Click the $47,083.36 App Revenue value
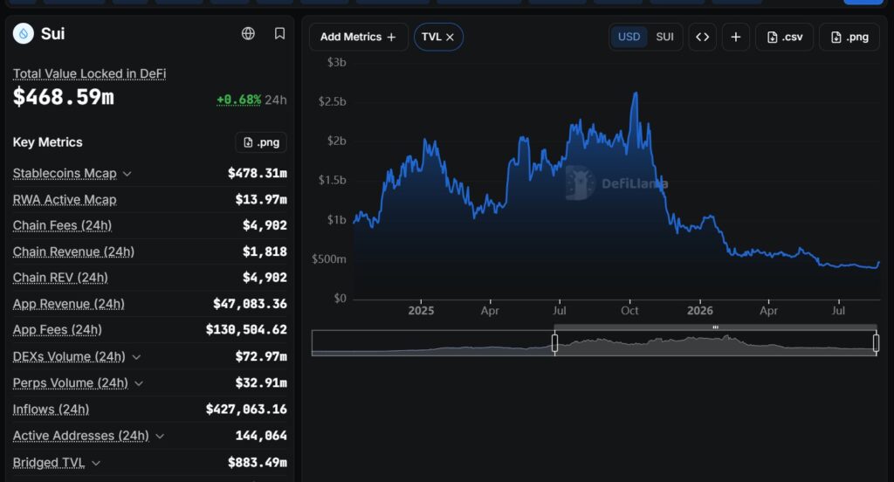The image size is (894, 482). coord(250,304)
